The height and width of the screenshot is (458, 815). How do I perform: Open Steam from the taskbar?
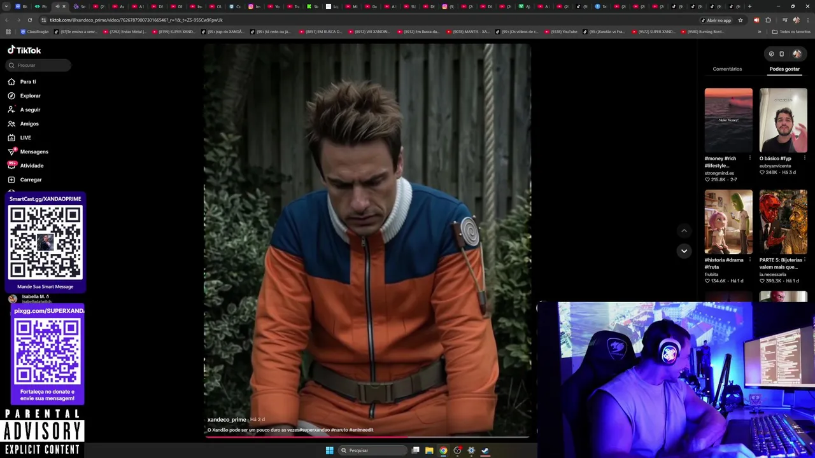coord(485,450)
